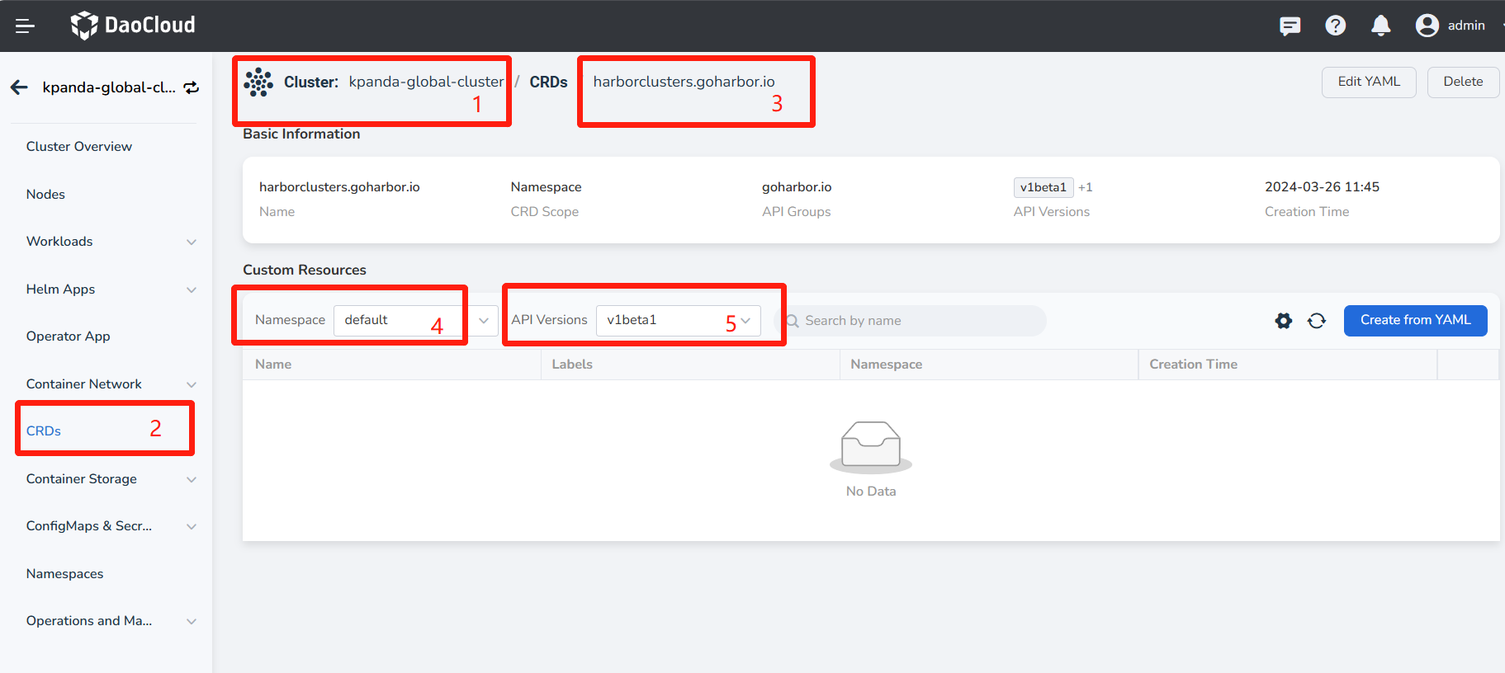Click the Delete button

pos(1462,82)
